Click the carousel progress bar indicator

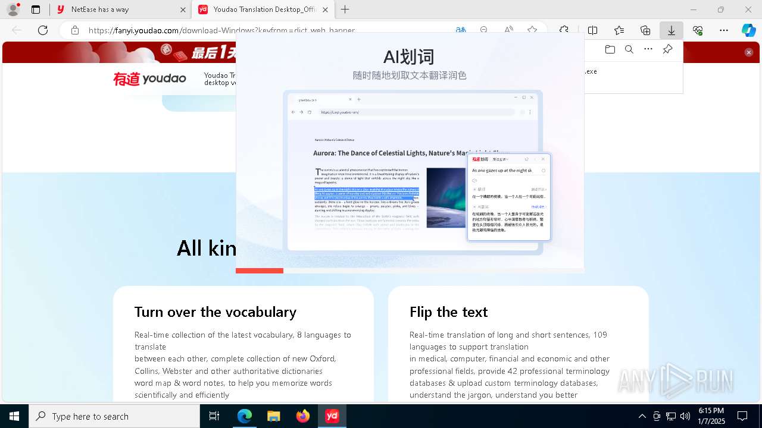pos(260,270)
